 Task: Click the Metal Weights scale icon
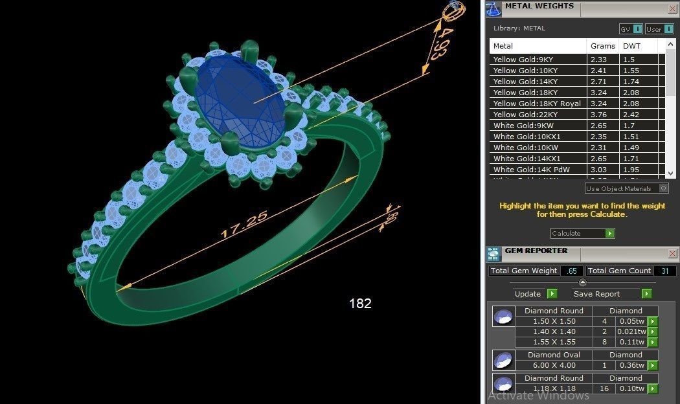click(x=493, y=8)
